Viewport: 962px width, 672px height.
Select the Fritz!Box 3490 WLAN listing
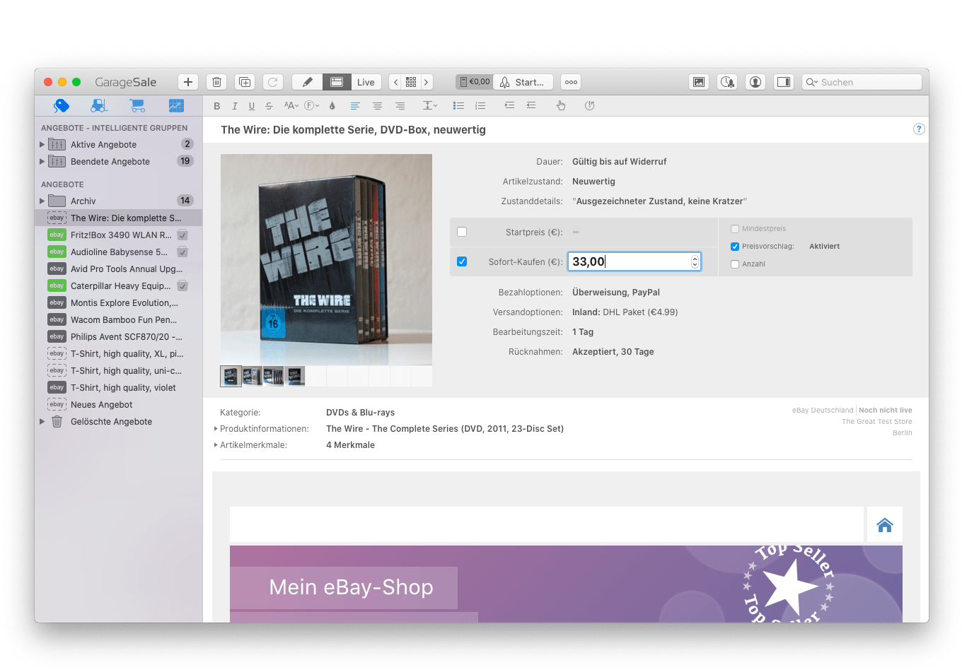click(121, 235)
